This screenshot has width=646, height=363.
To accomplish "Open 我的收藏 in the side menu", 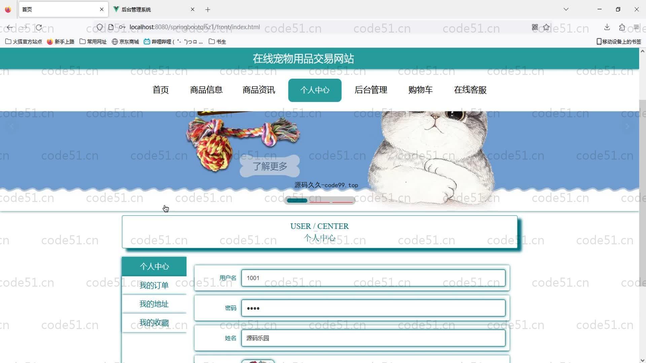I will point(154,323).
